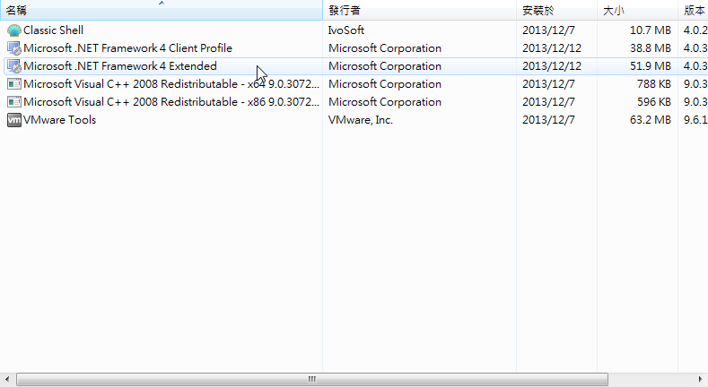Click the horizontal scrollbar right arrow
The width and height of the screenshot is (708, 387).
(701, 379)
